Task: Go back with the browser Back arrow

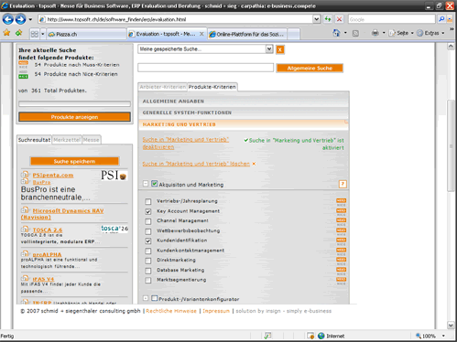Action: [7, 19]
